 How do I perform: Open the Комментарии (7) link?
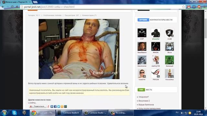89,15
